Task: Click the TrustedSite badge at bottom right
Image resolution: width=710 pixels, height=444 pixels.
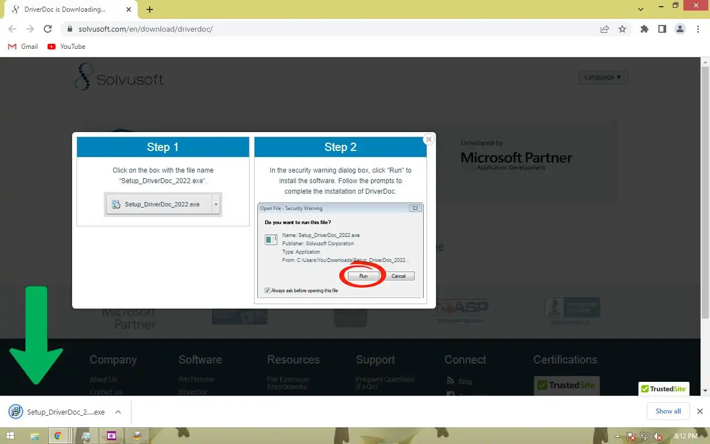Action: [664, 389]
